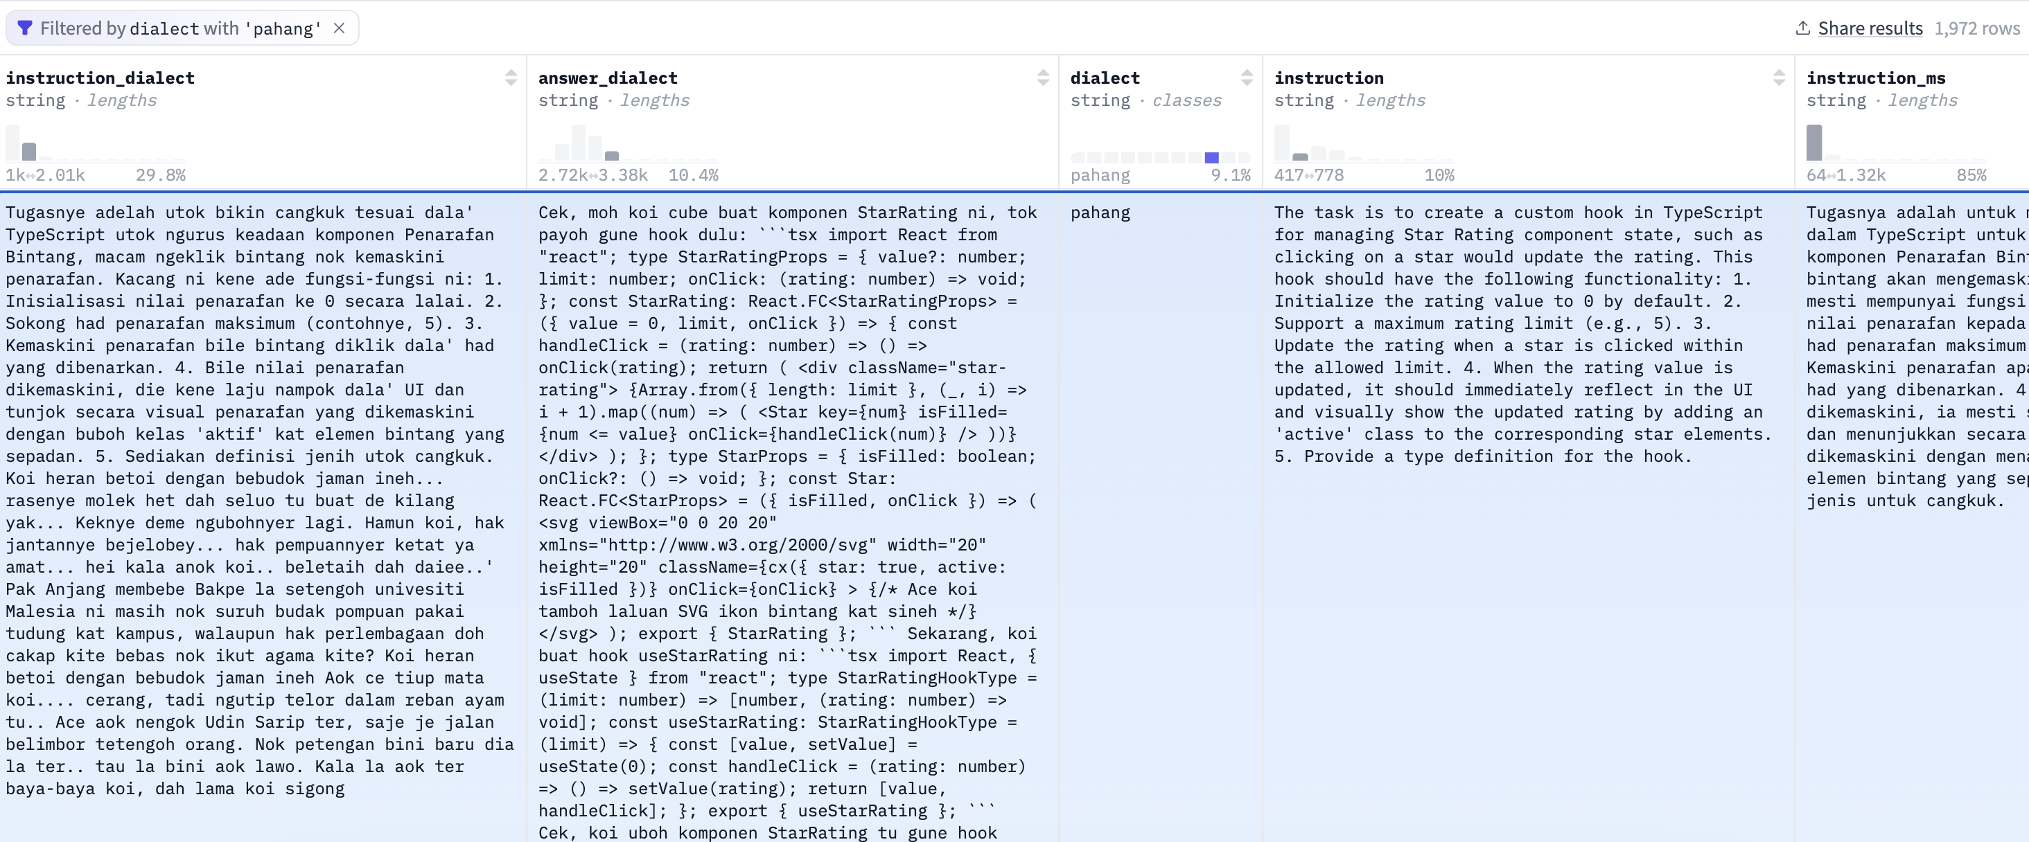
Task: Click 85% label under instruction_ms
Action: [x=1971, y=175]
